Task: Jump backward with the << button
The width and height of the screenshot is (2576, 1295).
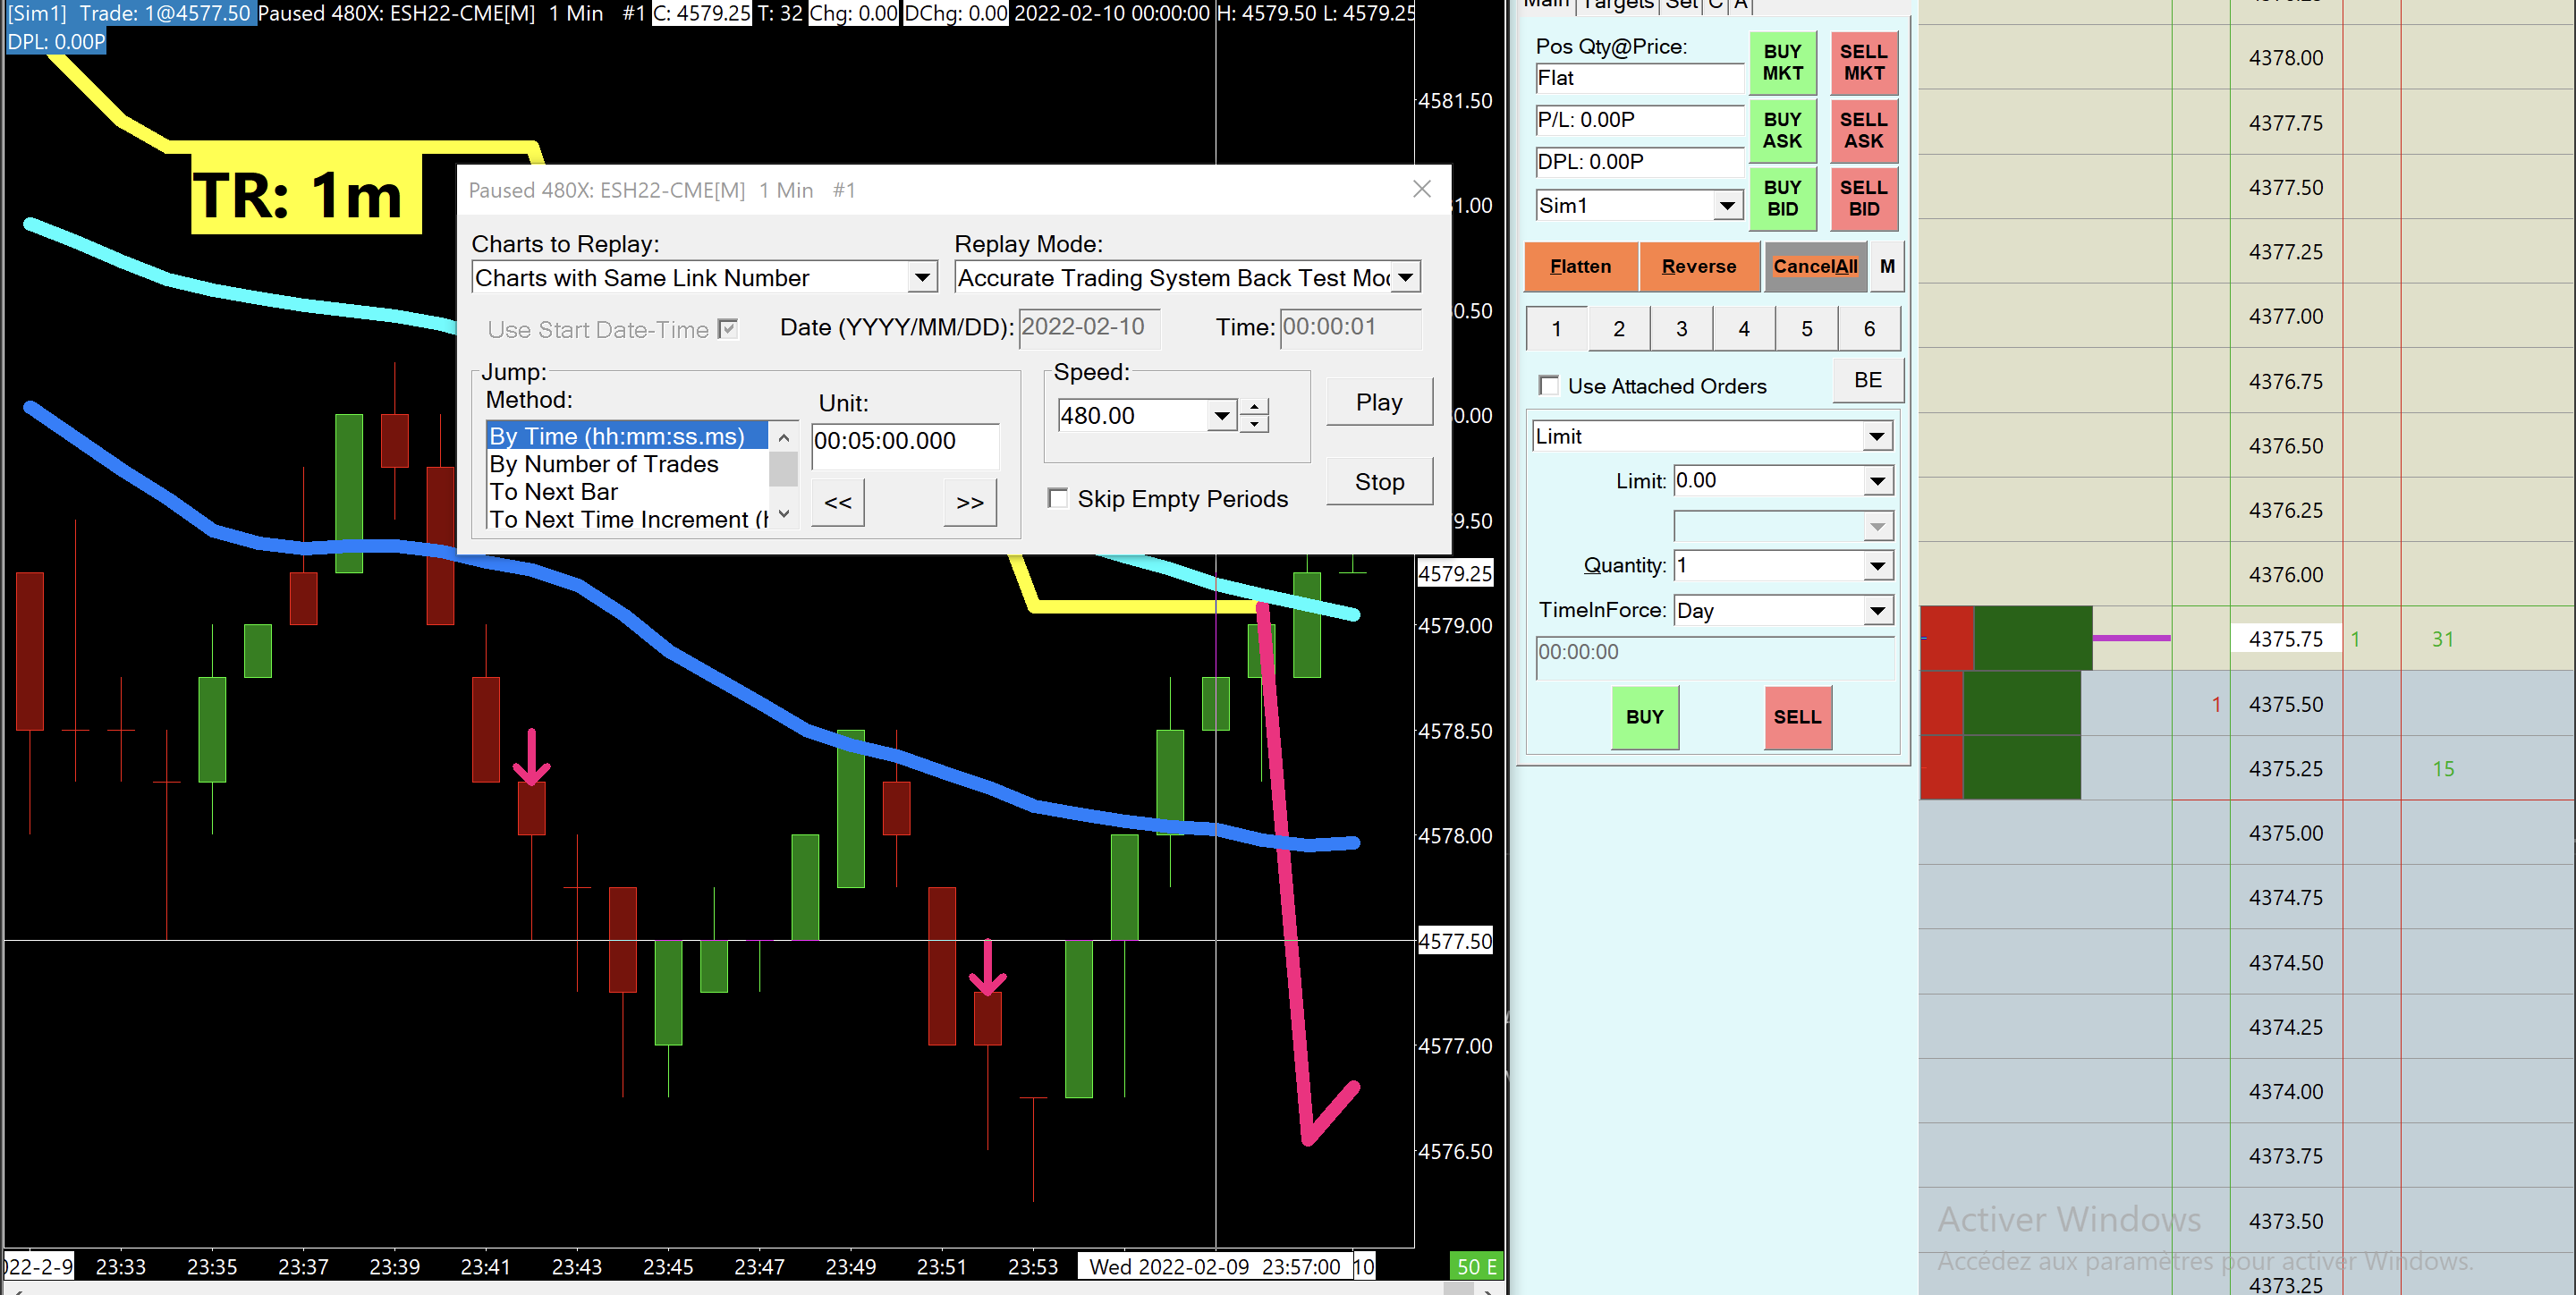Action: pos(838,502)
